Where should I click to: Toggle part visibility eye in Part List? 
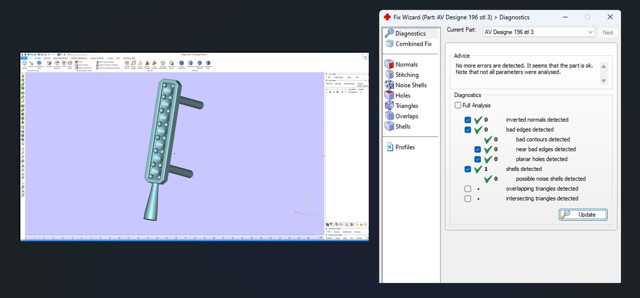[334, 92]
